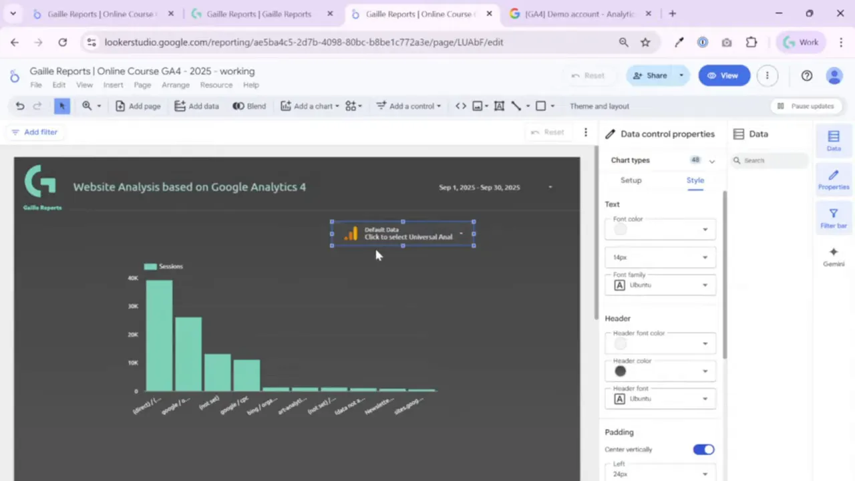Click the Pause updates control
This screenshot has width=855, height=481.
tap(805, 106)
